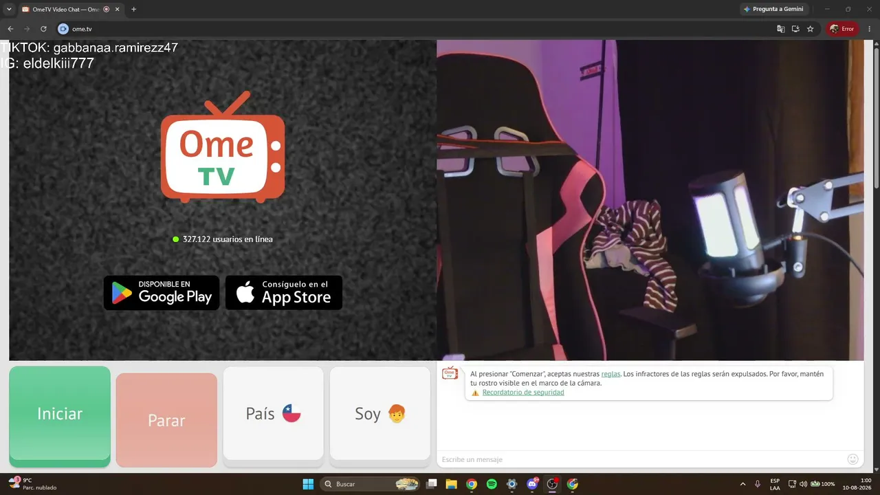This screenshot has width=880, height=495.
Task: Click the battery 100% indicator
Action: click(x=823, y=484)
